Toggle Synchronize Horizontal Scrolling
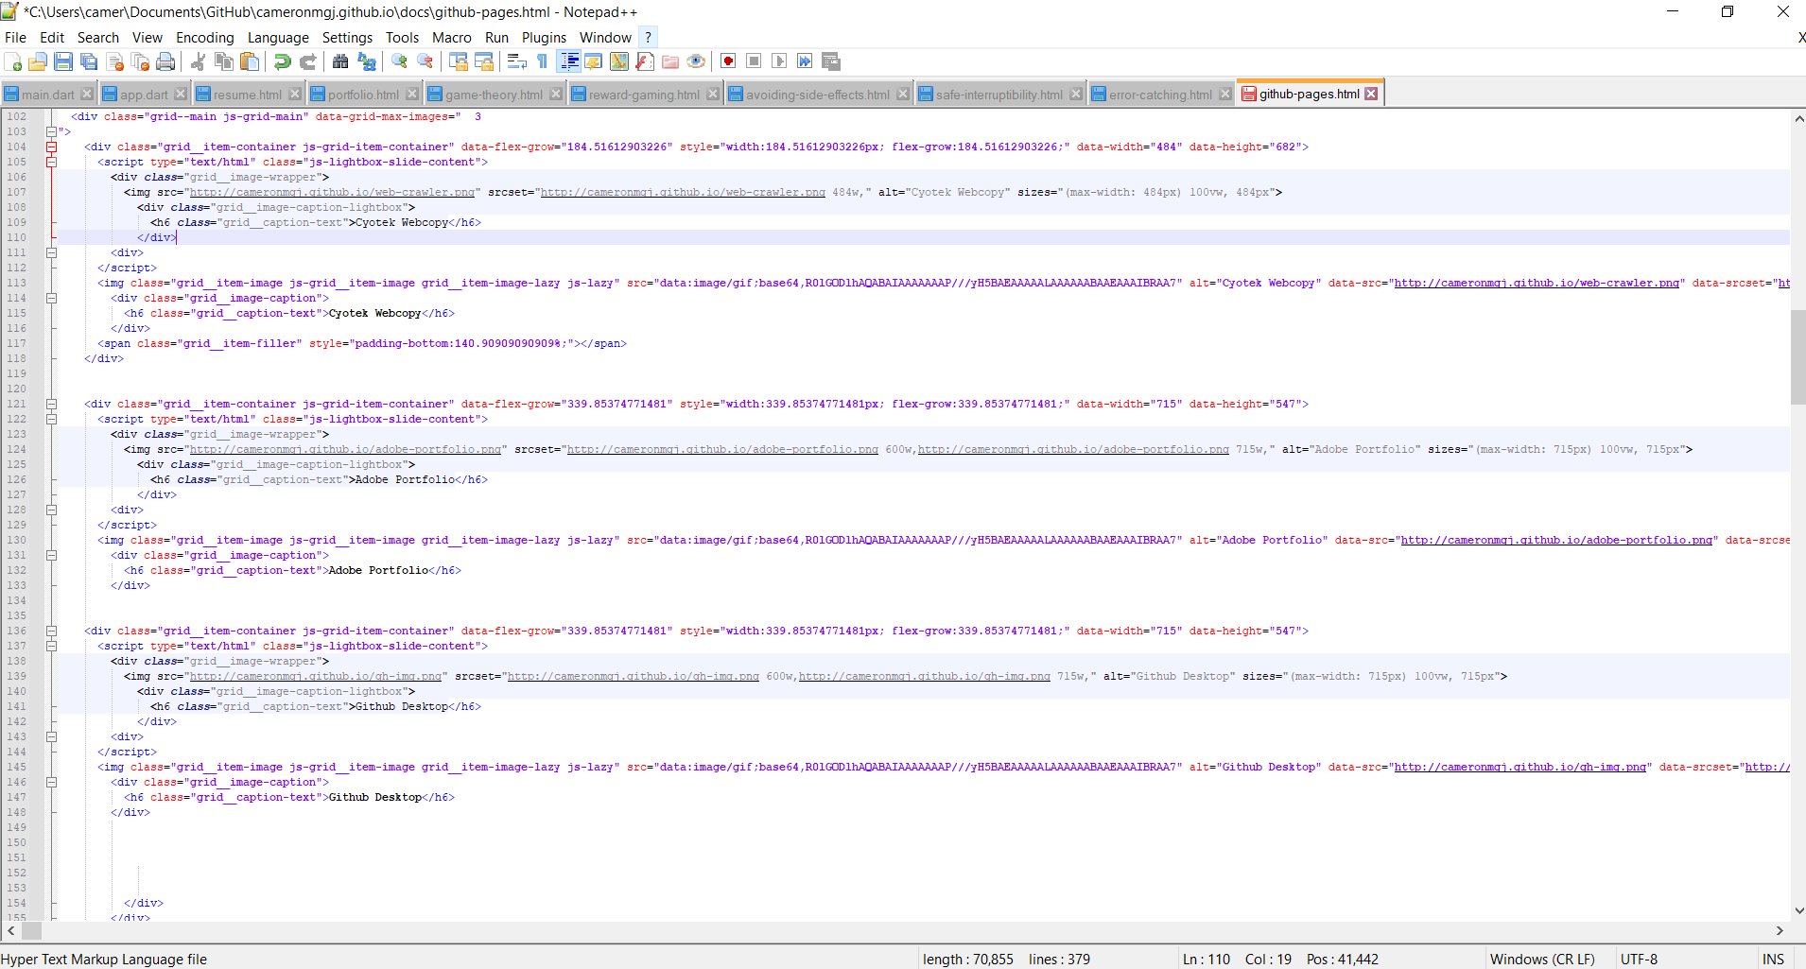This screenshot has height=969, width=1806. [484, 61]
